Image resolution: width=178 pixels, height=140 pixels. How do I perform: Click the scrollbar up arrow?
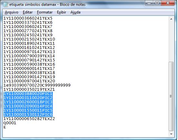coord(171,19)
